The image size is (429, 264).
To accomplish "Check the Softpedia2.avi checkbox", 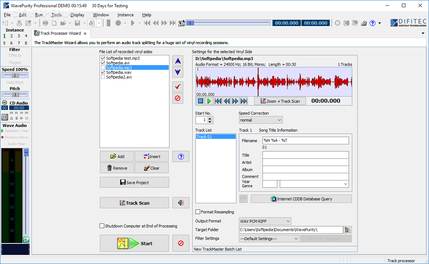I will pos(103,77).
